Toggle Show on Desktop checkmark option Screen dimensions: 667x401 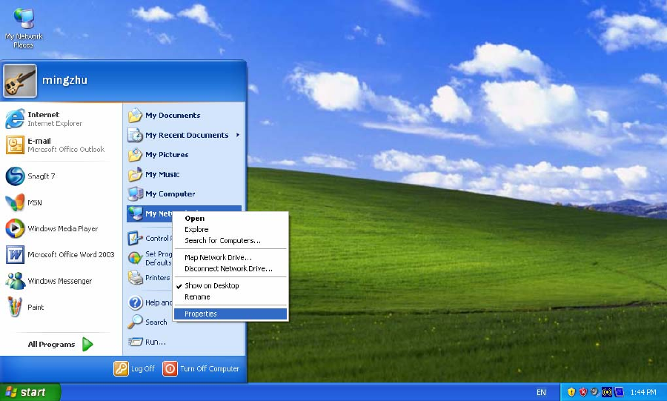point(211,285)
